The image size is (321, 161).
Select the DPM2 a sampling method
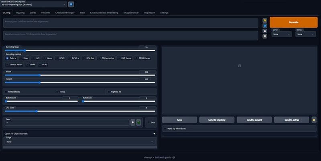pos(73,58)
